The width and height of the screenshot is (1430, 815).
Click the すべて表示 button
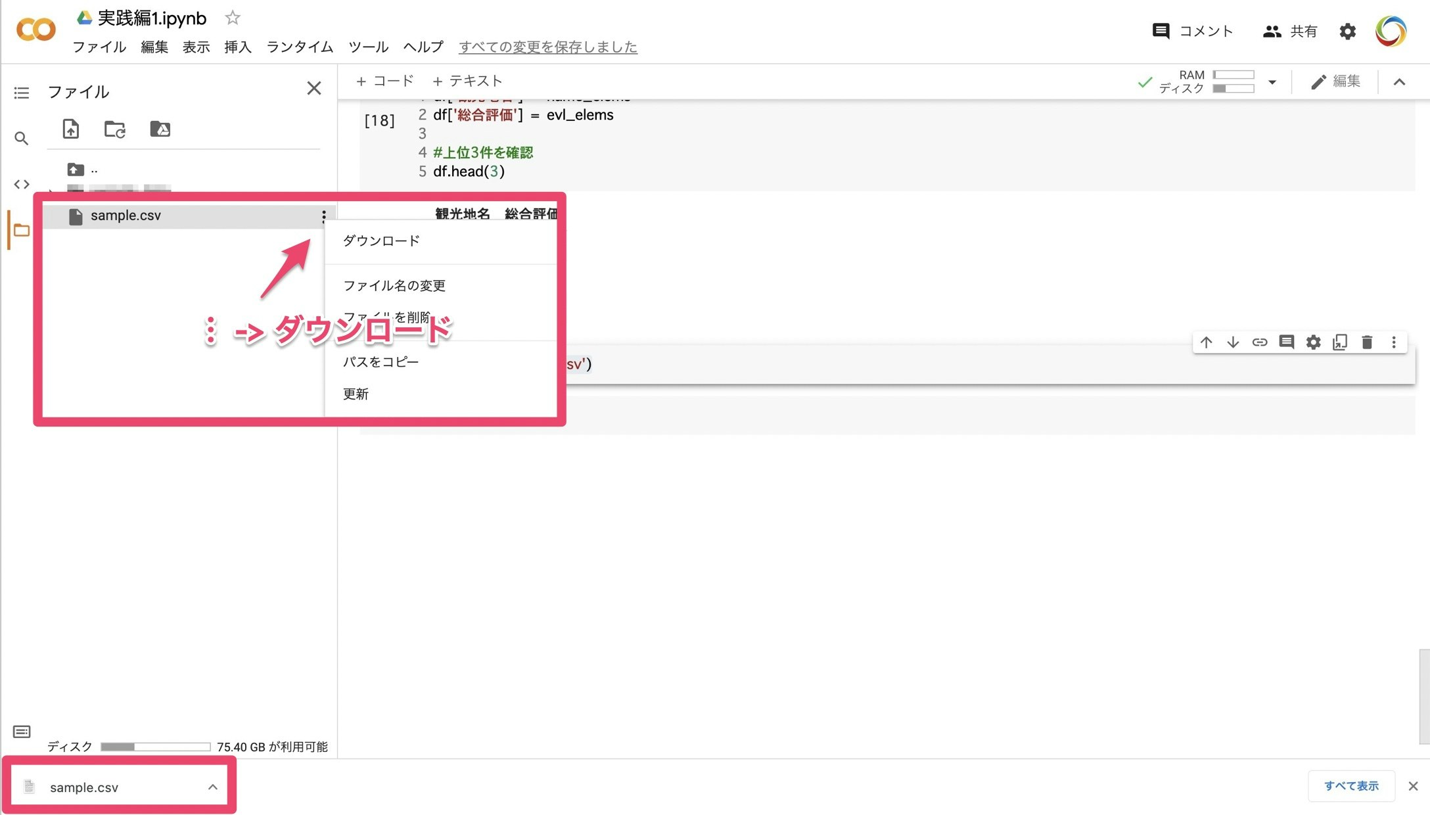coord(1351,786)
